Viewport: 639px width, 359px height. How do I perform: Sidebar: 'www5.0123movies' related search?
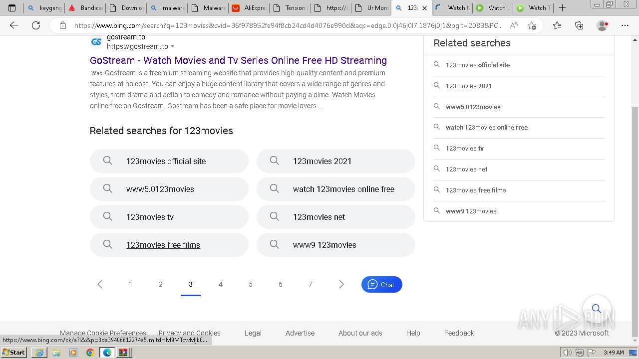click(x=519, y=107)
